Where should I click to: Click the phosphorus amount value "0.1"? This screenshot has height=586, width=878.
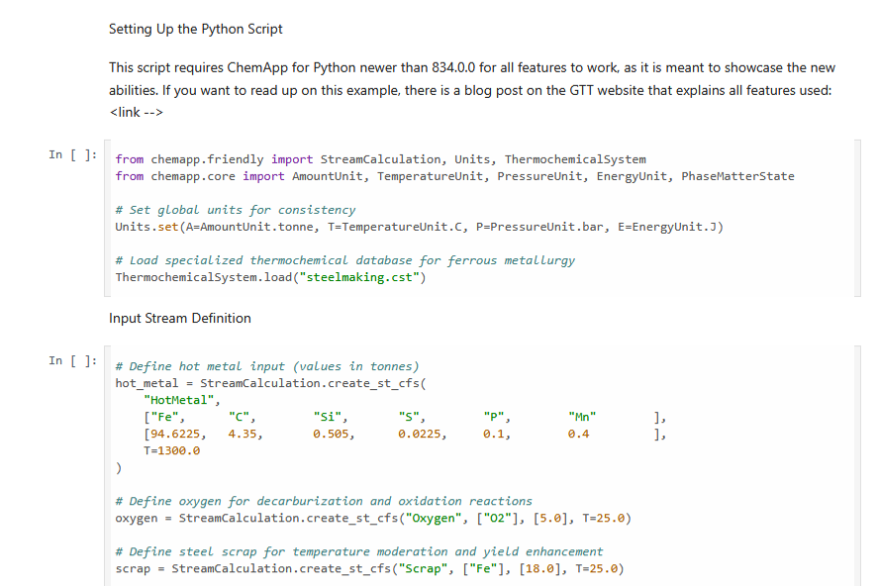point(494,434)
